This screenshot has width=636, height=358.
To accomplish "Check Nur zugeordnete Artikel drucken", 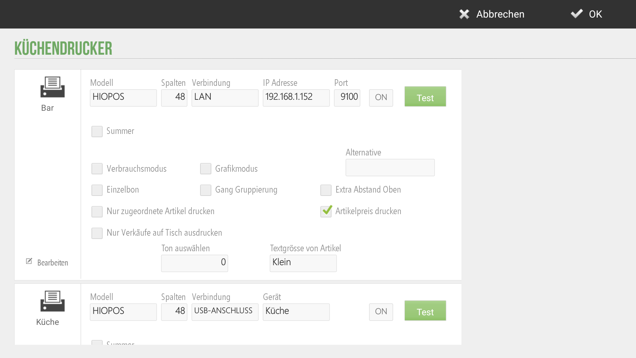I will pyautogui.click(x=97, y=211).
